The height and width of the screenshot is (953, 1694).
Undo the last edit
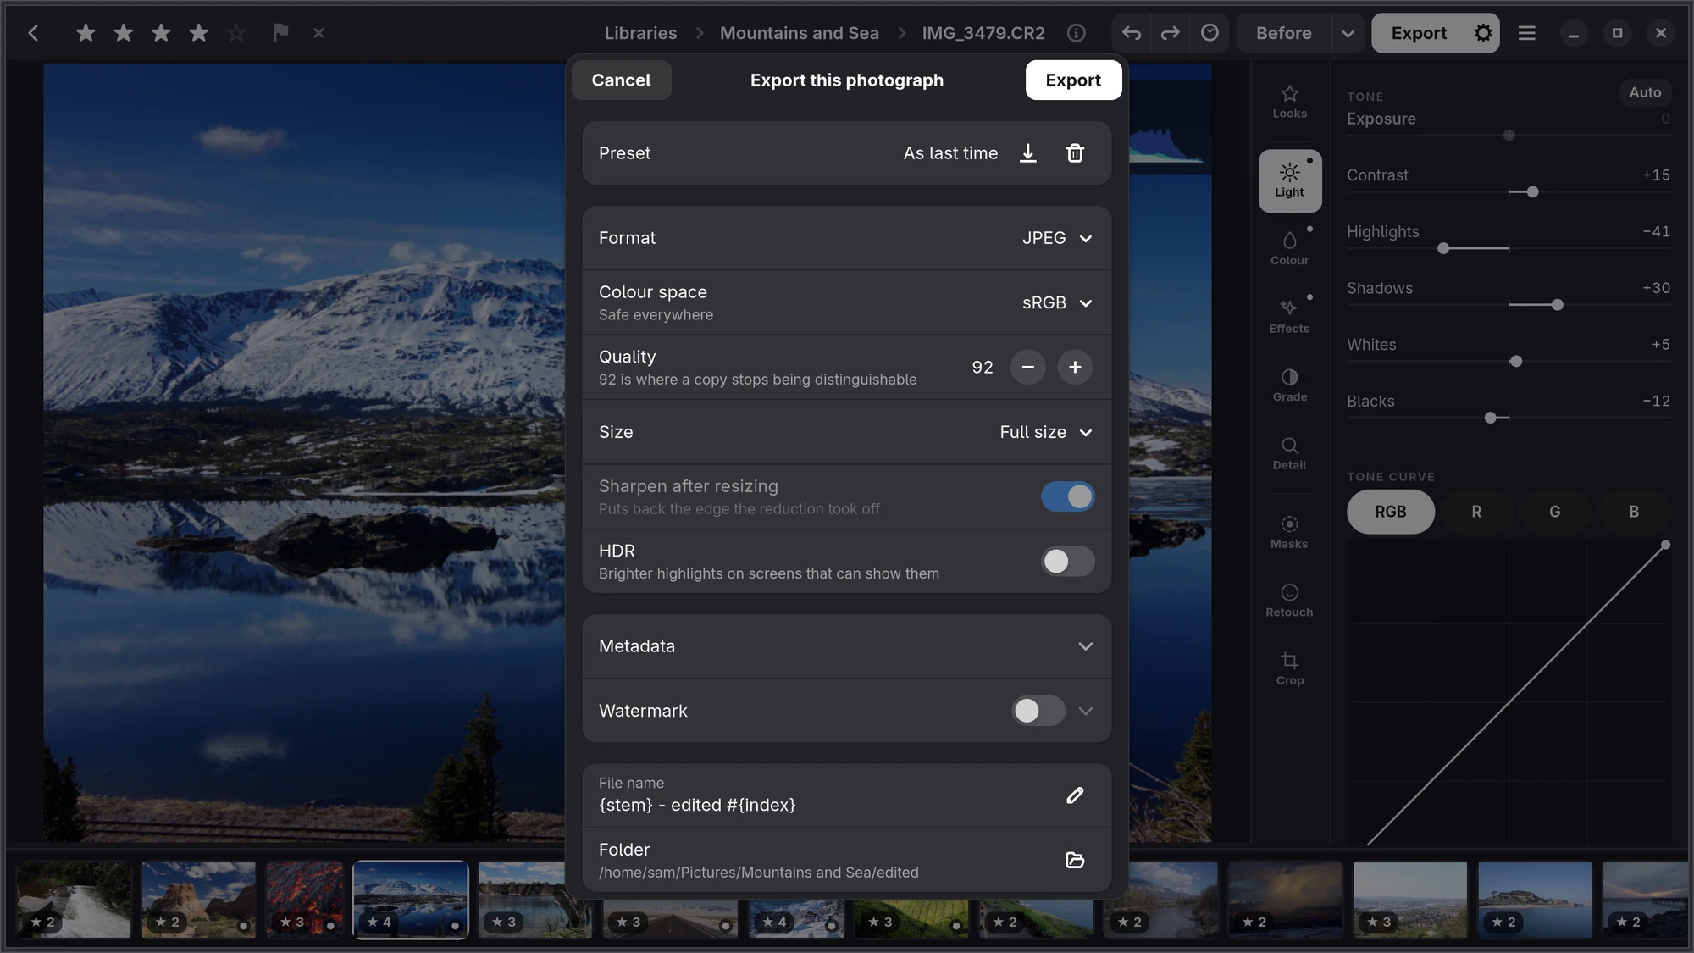1132,33
